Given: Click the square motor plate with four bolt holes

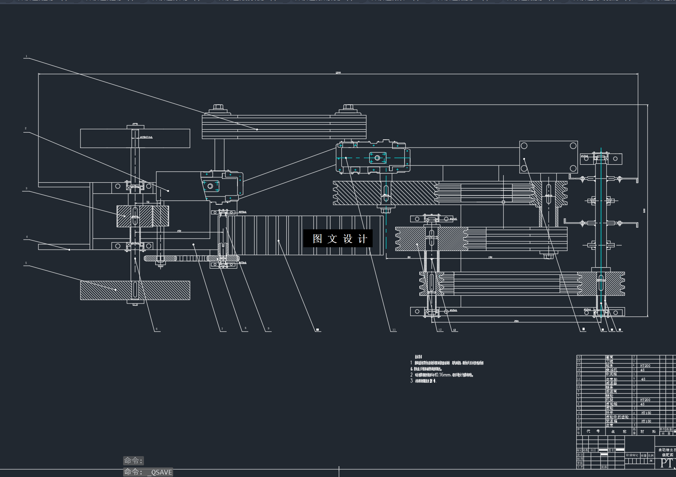Looking at the screenshot, I should [548, 157].
